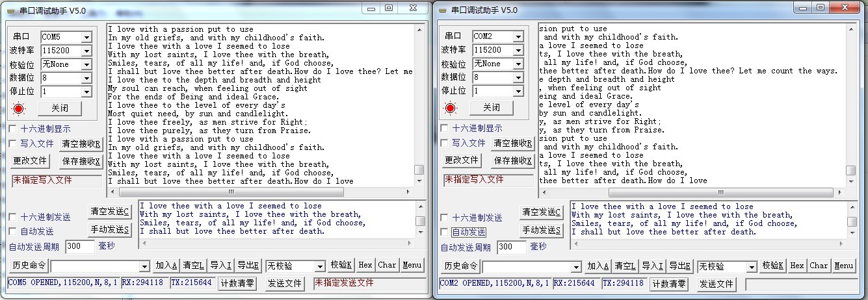Enable hex send checkbox in COM2 window

[445, 218]
